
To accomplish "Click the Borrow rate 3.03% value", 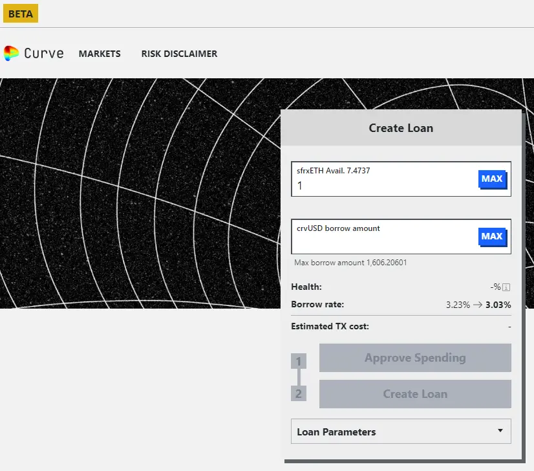I will click(x=498, y=305).
